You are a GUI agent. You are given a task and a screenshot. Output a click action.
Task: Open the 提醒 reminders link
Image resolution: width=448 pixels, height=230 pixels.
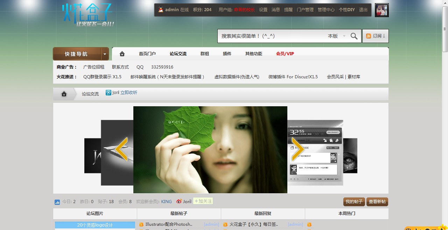point(288,10)
